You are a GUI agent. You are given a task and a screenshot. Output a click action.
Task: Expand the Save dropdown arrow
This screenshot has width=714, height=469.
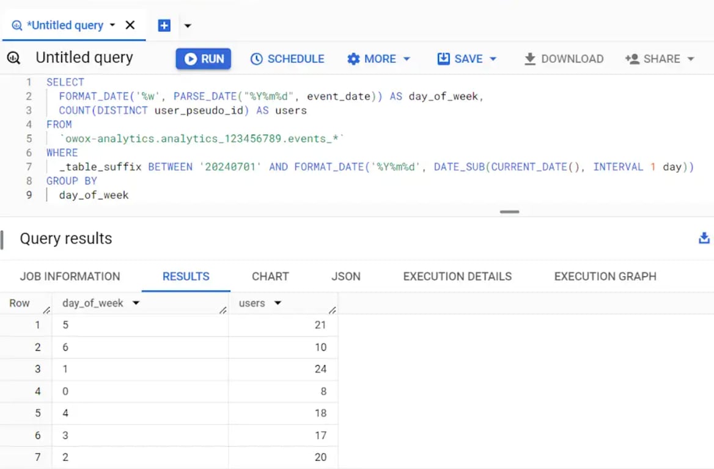coord(493,59)
